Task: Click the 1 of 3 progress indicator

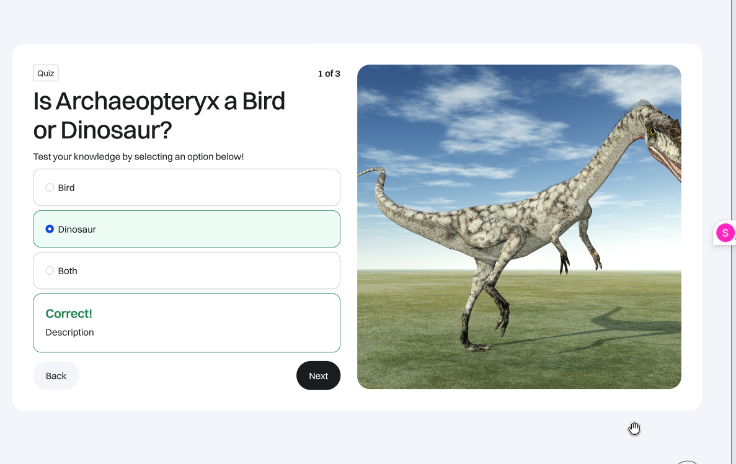Action: point(329,74)
